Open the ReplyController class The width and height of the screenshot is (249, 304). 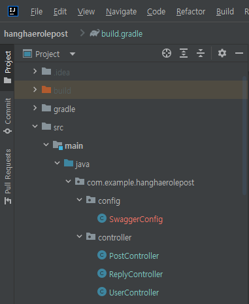(x=136, y=275)
